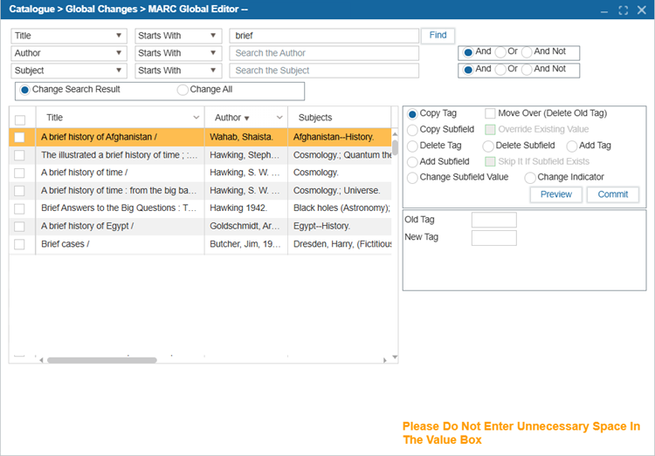Select the Change Search Result option
The image size is (655, 456).
(24, 90)
